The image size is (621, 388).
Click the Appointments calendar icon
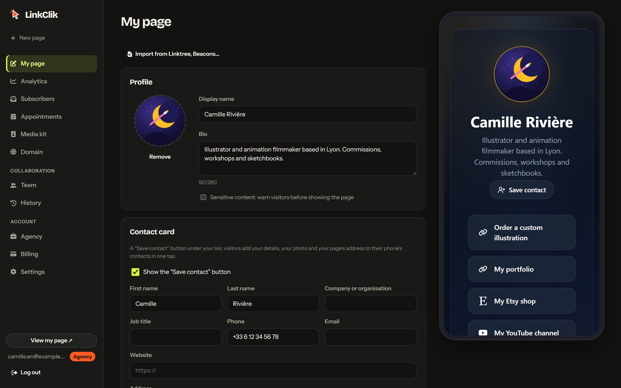13,116
